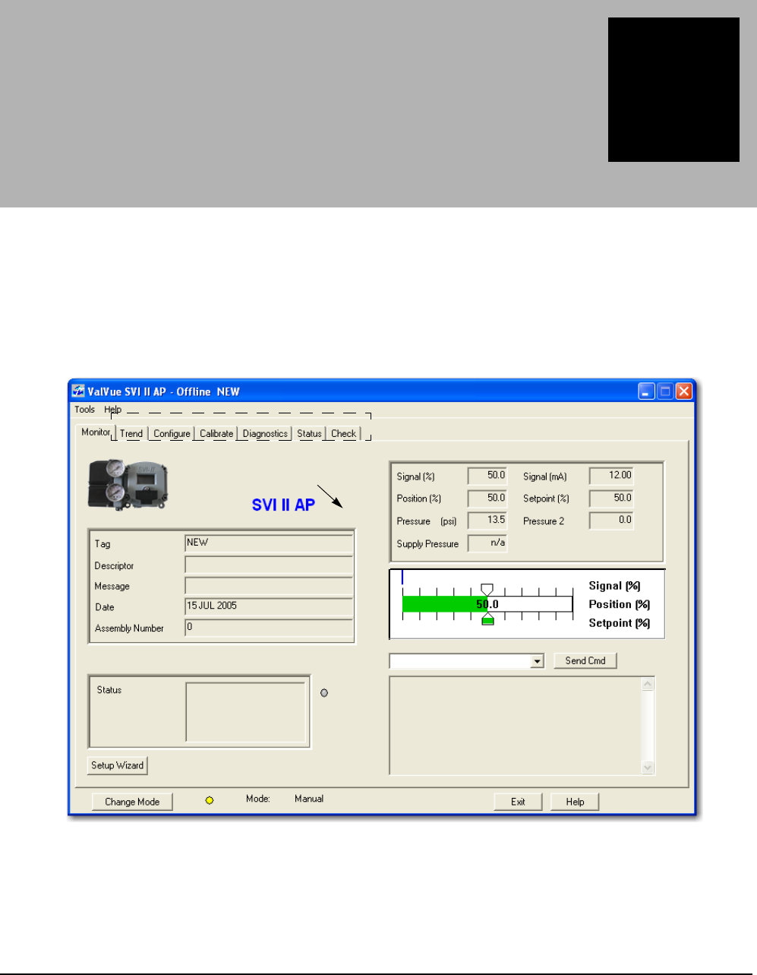The height and width of the screenshot is (975, 757).
Task: Click the Change Mode button
Action: tap(132, 802)
